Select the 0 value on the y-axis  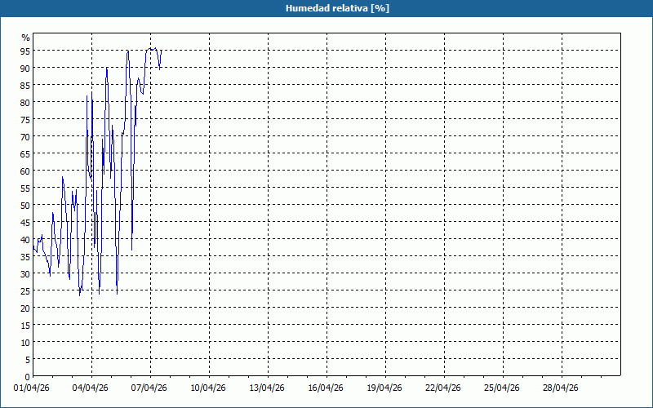pyautogui.click(x=28, y=376)
